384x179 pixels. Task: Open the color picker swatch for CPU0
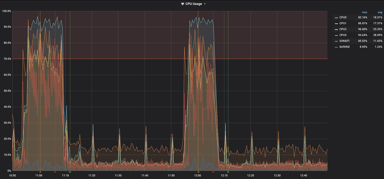point(336,18)
